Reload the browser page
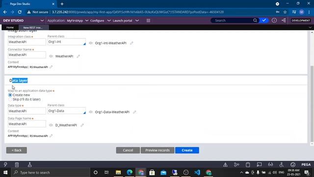Image resolution: width=314 pixels, height=177 pixels. tap(20, 12)
